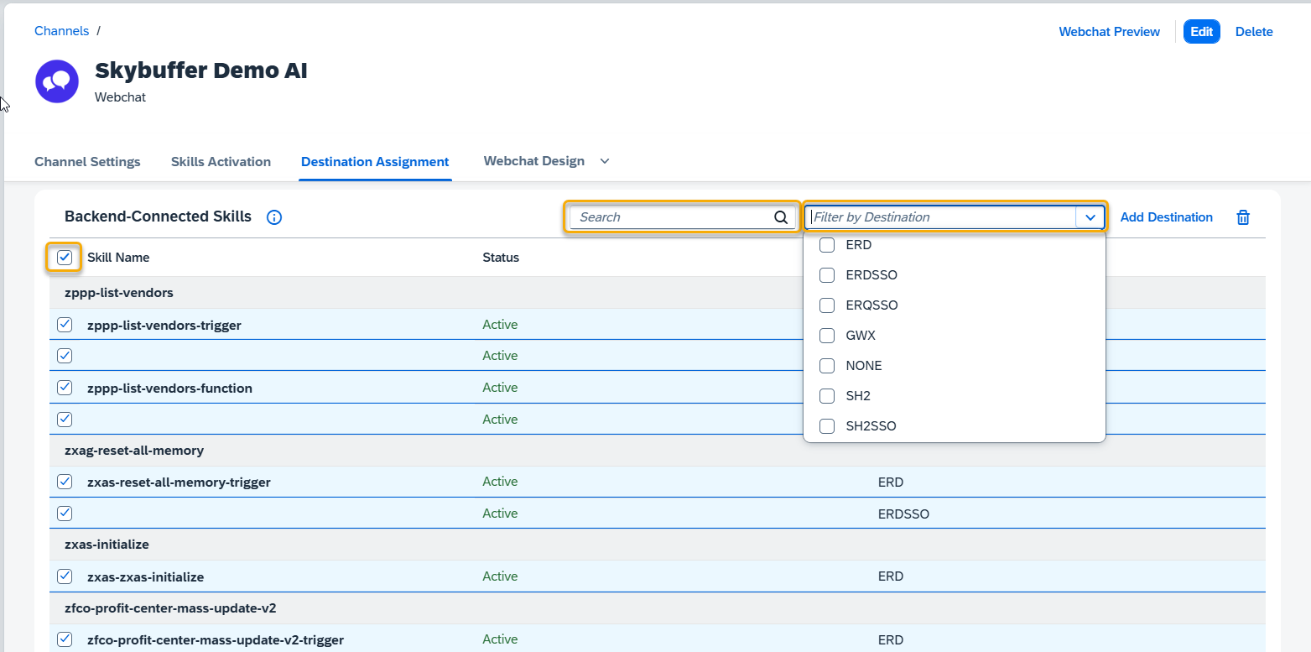Check the GWX filter option
Viewport: 1311px width, 652px height.
(827, 336)
